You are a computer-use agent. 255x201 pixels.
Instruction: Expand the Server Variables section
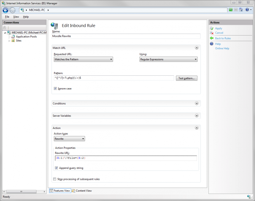(197, 116)
